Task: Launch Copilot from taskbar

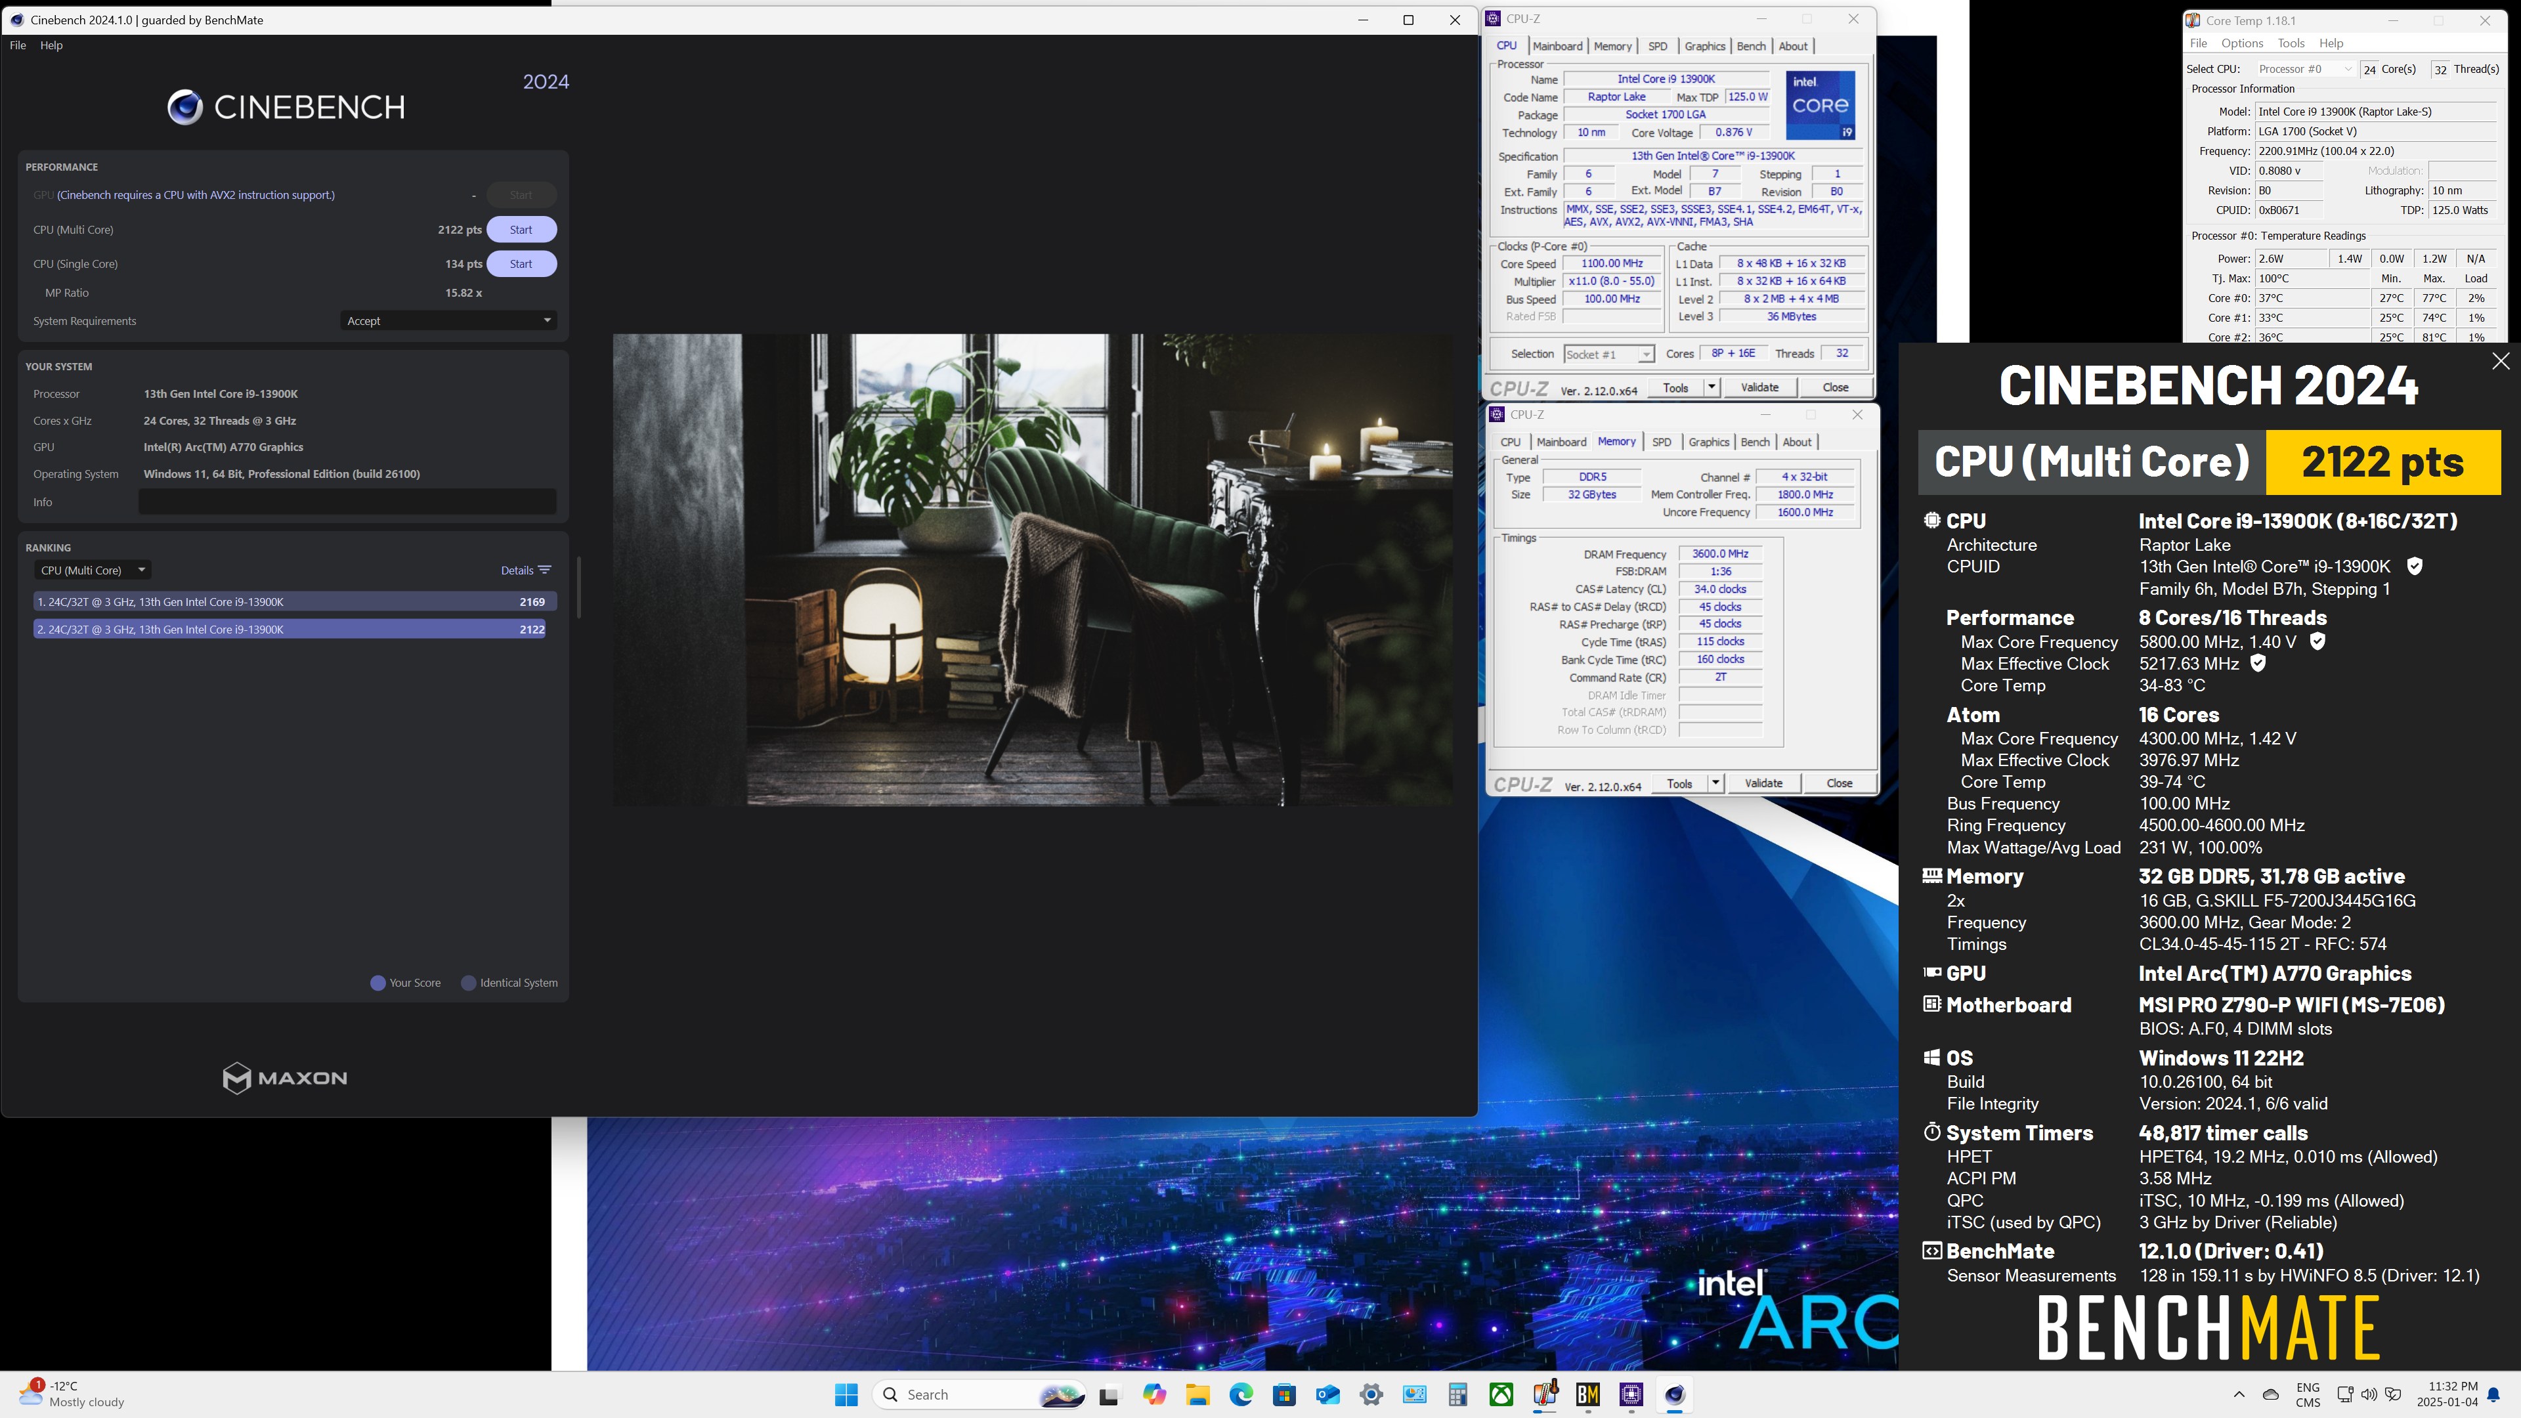Action: (x=1154, y=1394)
